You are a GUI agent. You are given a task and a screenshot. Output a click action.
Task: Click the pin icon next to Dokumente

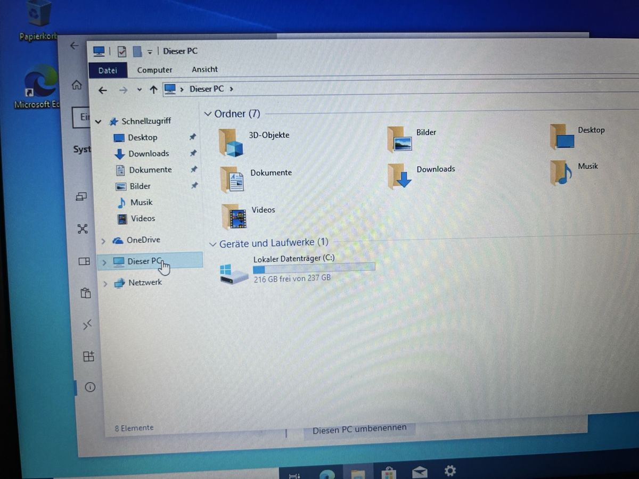click(x=194, y=169)
